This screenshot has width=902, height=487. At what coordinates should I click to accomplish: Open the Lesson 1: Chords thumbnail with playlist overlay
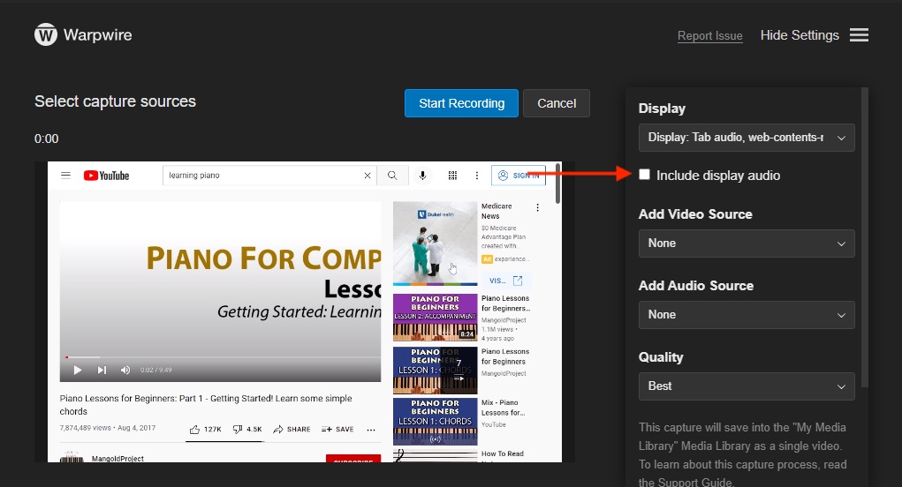click(435, 370)
